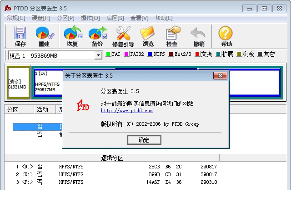Open the 分区[P] menu
Image resolution: width=291 pixels, height=197 pixels.
coord(65,18)
